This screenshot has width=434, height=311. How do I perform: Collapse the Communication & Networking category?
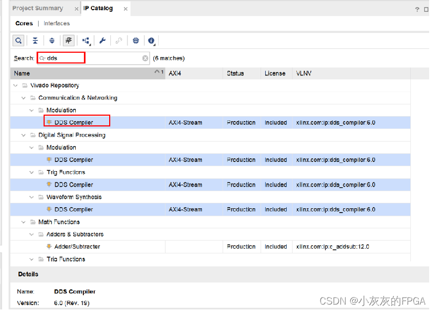click(x=24, y=98)
